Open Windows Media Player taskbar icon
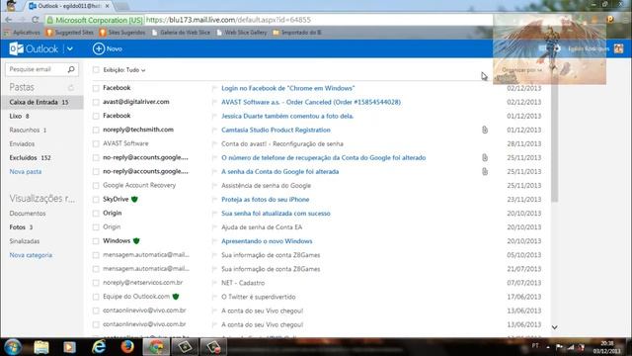632x356 pixels. pyautogui.click(x=69, y=347)
